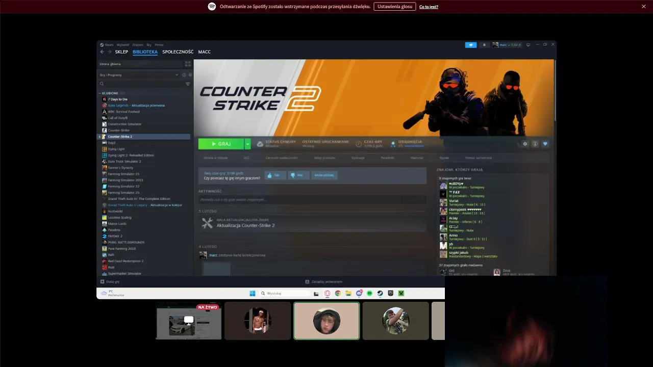Click Windows Start button on taskbar
Screen dimensions: 653x367
253,294
